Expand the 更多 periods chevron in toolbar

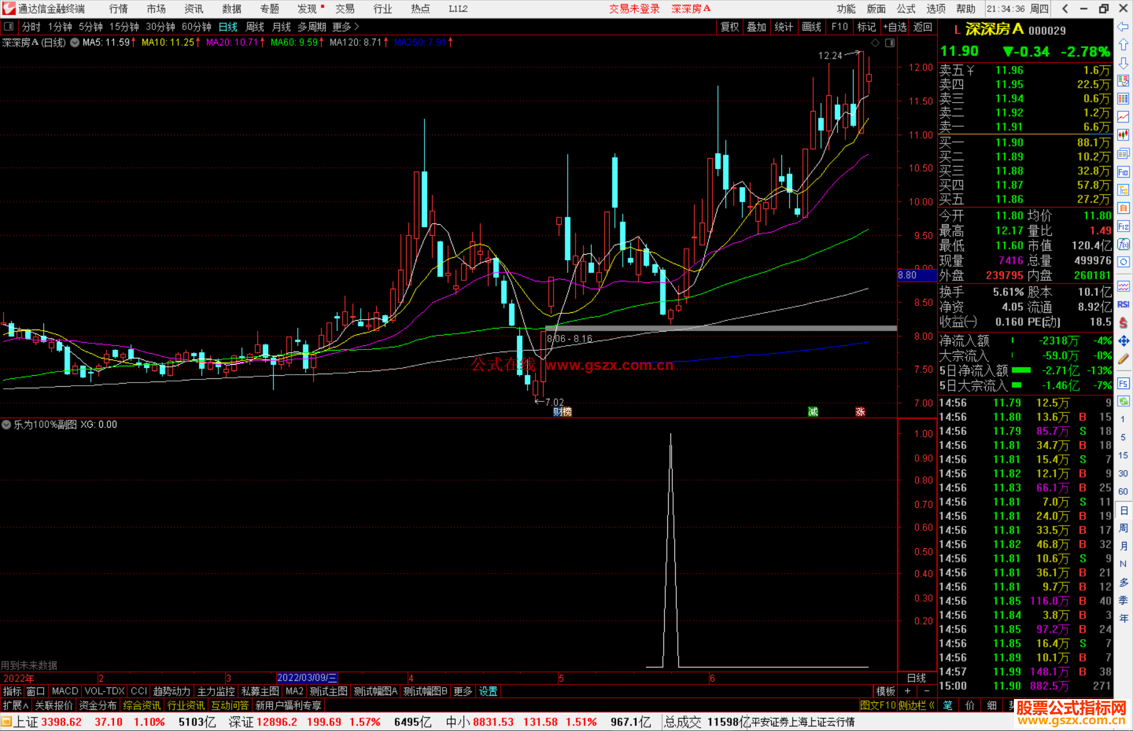coord(346,27)
